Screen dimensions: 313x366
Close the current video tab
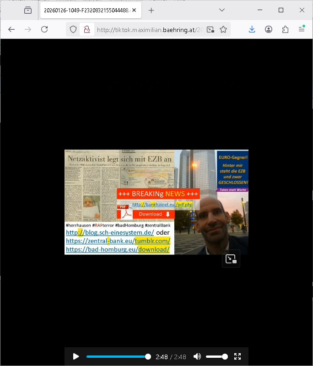click(x=134, y=10)
